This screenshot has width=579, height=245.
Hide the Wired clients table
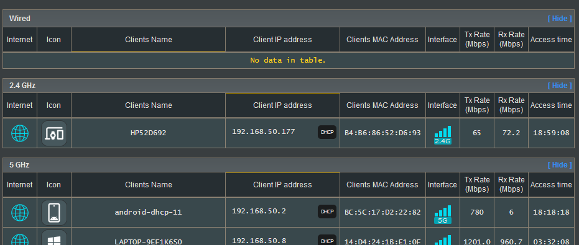pyautogui.click(x=560, y=19)
